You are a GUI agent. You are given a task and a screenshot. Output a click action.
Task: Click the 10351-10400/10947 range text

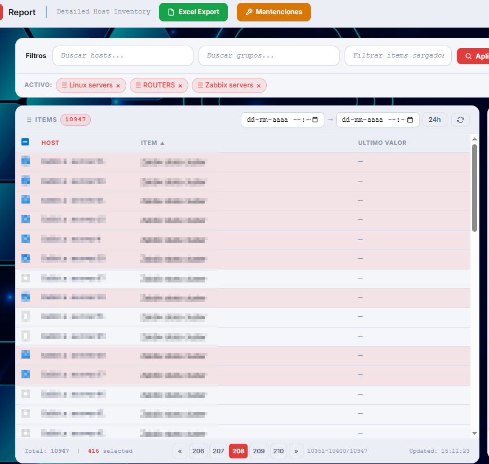[337, 451]
